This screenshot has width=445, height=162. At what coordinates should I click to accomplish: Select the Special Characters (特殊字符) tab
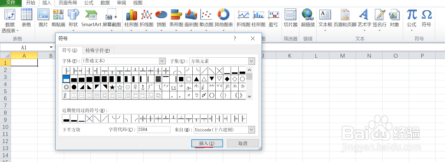(98, 50)
